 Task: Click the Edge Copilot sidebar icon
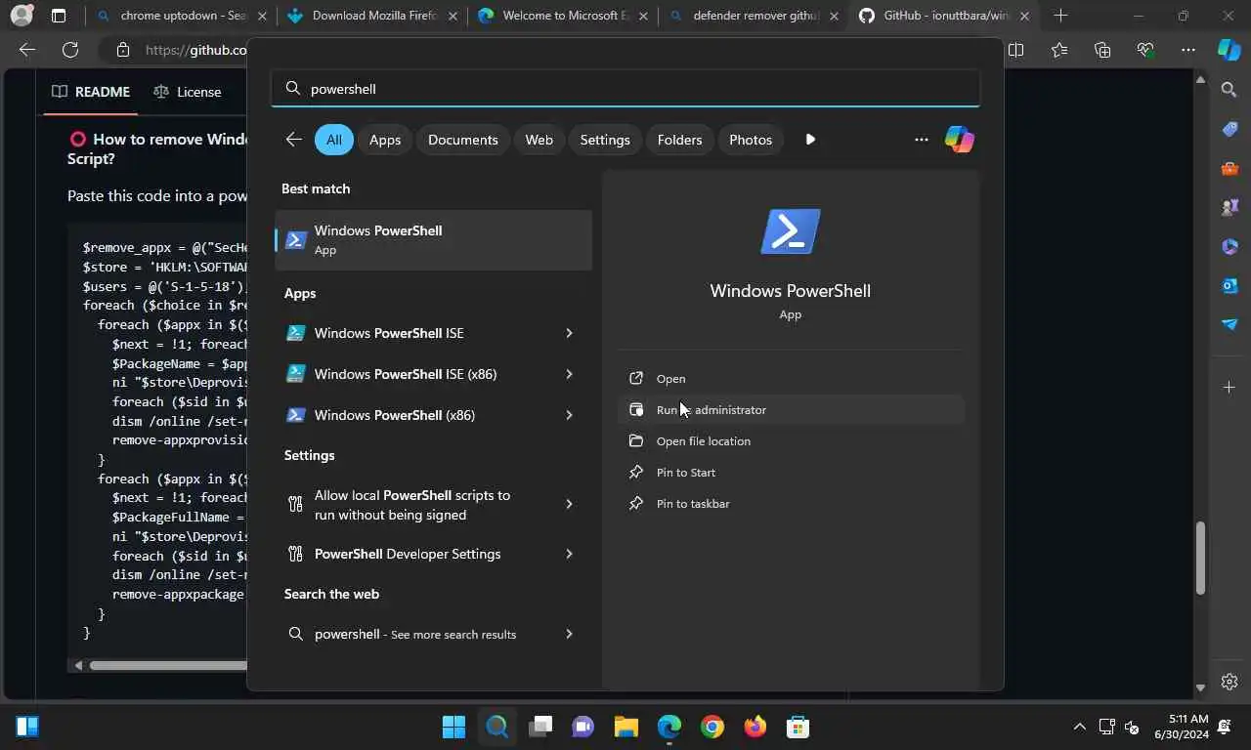(x=1229, y=50)
